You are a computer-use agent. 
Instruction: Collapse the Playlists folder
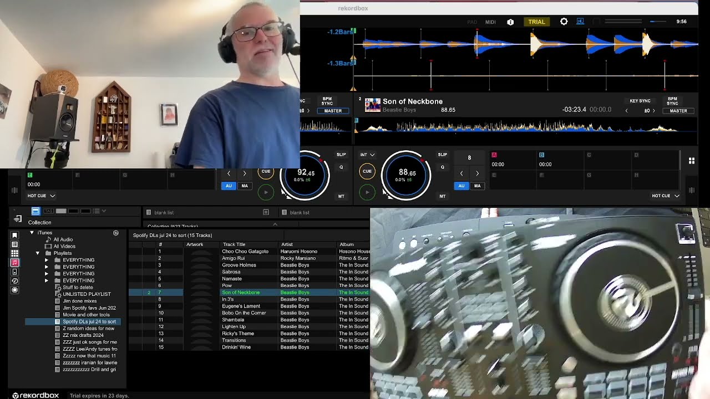pos(38,253)
